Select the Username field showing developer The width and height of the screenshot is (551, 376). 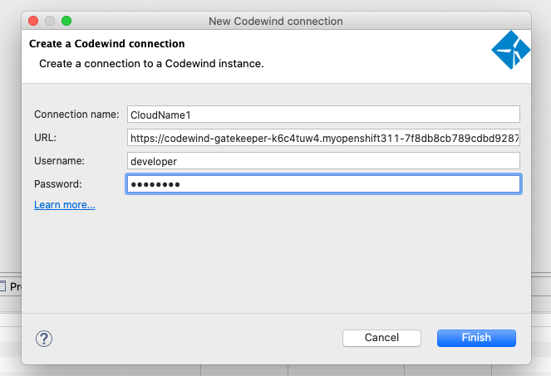[323, 161]
